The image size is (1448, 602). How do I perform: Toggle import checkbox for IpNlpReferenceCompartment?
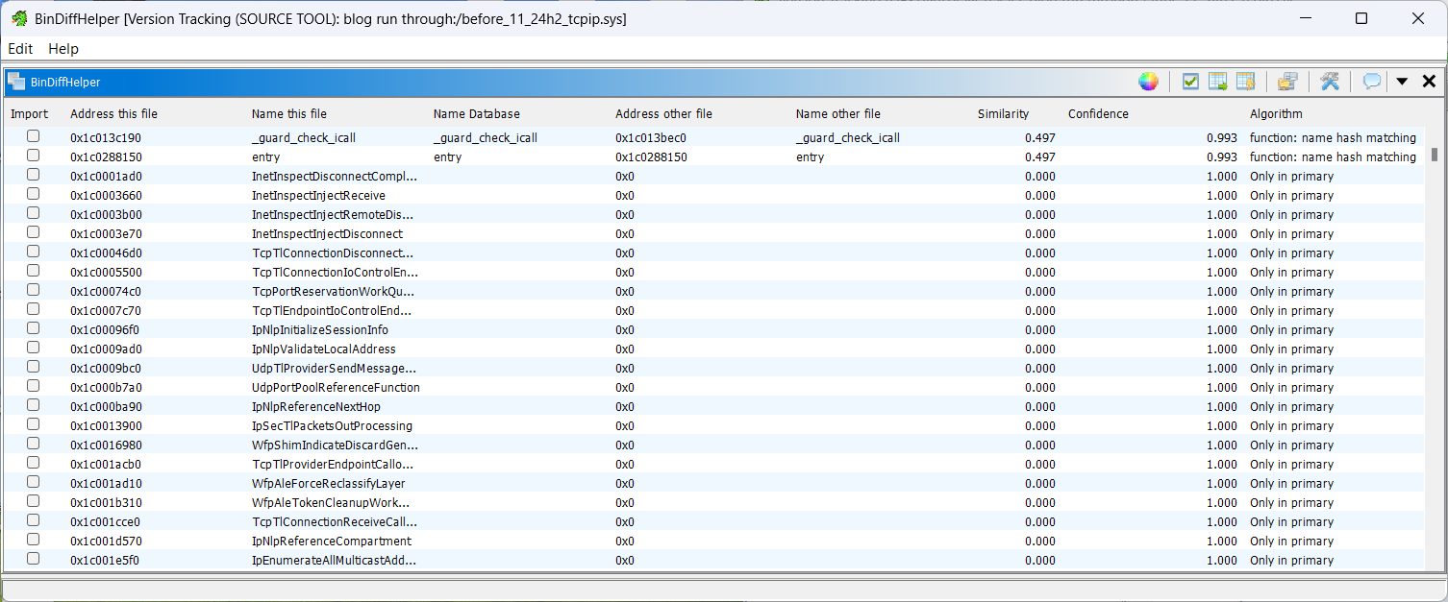[x=33, y=540]
